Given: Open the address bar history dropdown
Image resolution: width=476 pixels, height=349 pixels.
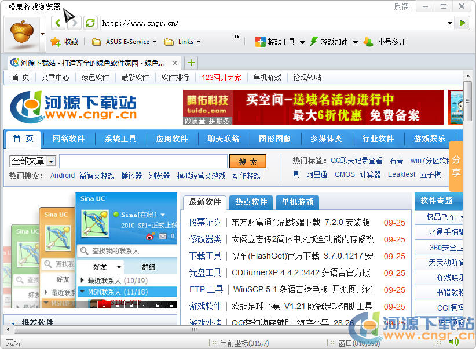Looking at the screenshot, I should click(x=449, y=23).
